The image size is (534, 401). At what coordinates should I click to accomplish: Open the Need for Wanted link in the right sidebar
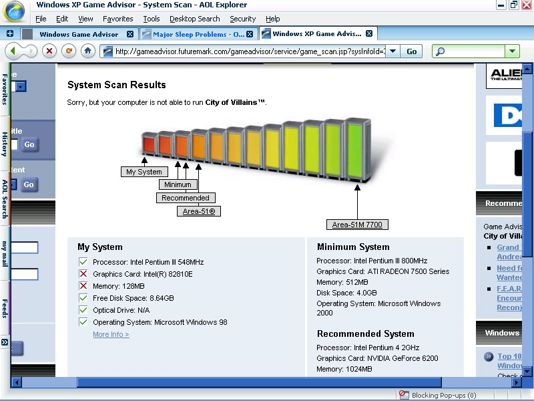[509, 273]
